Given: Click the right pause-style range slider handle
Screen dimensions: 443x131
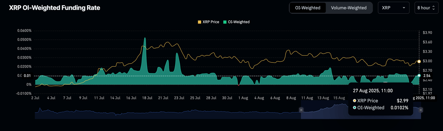Looking at the screenshot, I should click(421, 110).
